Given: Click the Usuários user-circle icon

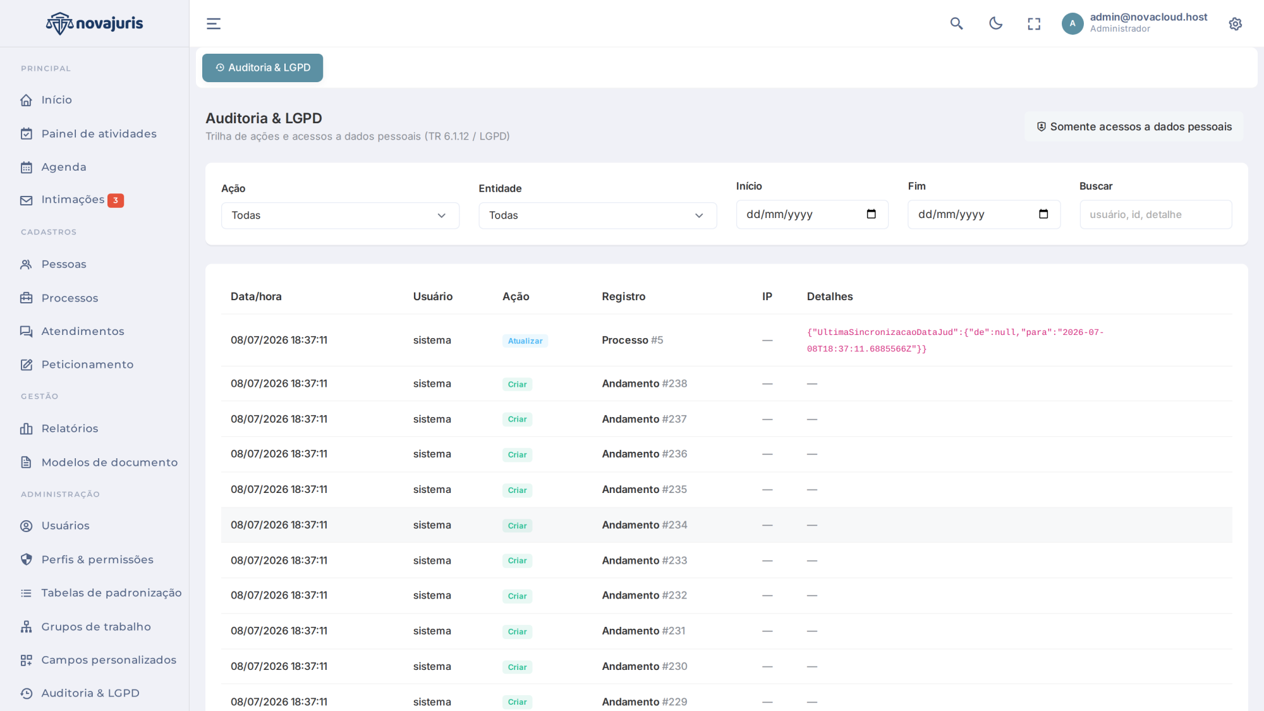Looking at the screenshot, I should 26,526.
